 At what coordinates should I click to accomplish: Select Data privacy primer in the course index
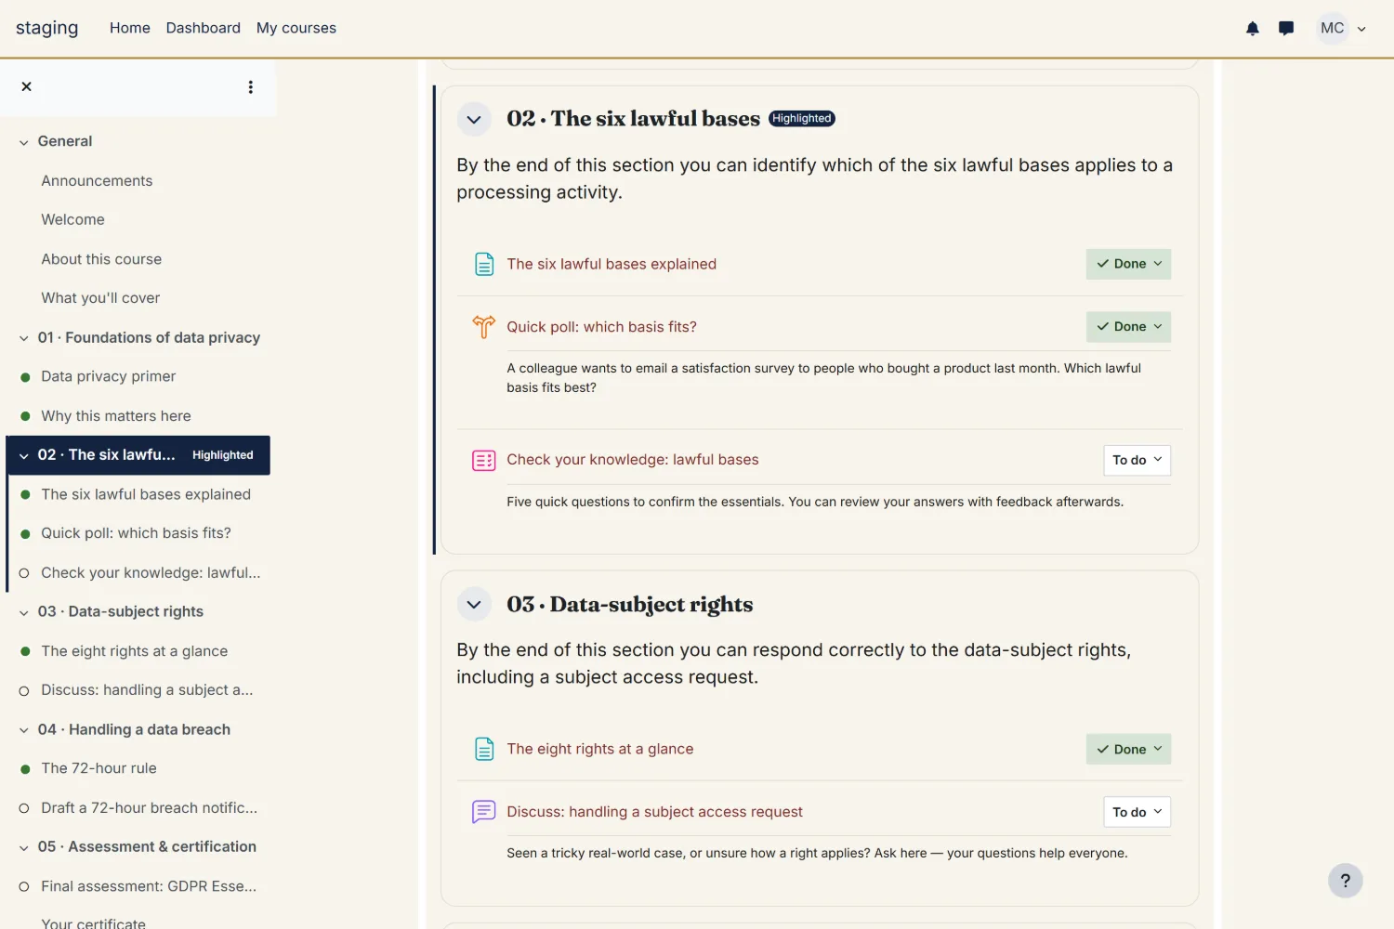coord(109,376)
